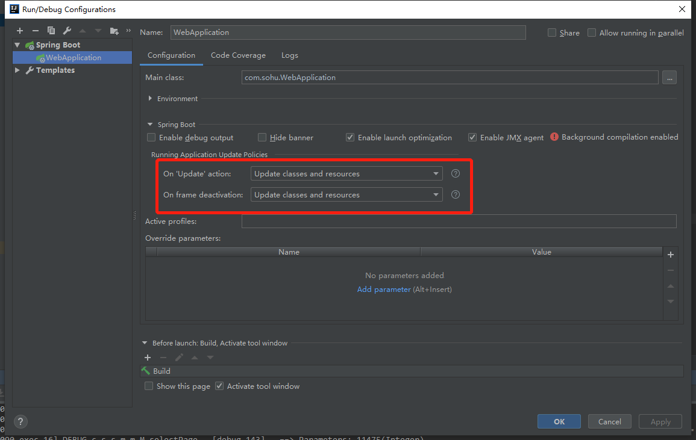
Task: Close the Run/Debug Configurations dialog
Action: click(682, 9)
